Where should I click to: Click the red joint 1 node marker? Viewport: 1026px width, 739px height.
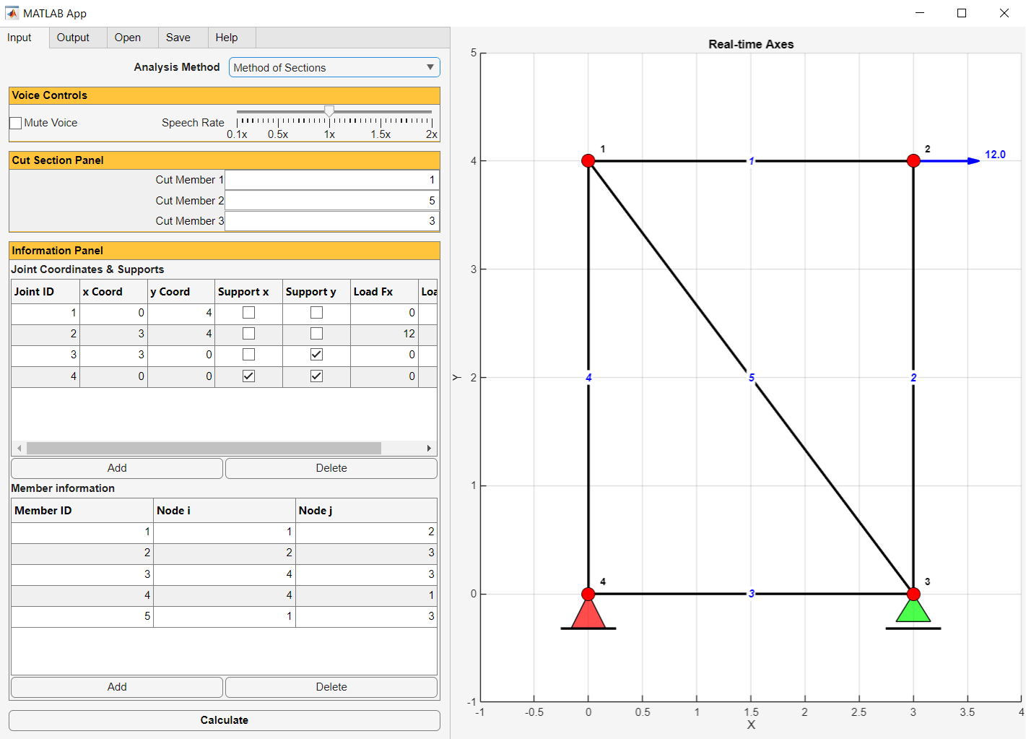[588, 160]
